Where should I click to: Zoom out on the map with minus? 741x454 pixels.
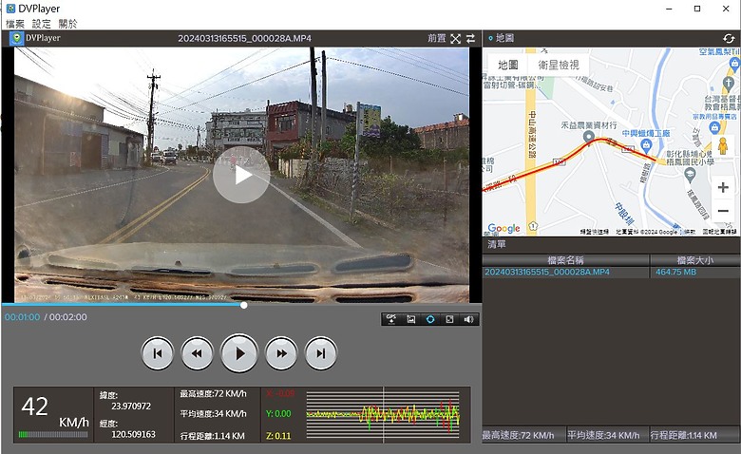click(723, 211)
